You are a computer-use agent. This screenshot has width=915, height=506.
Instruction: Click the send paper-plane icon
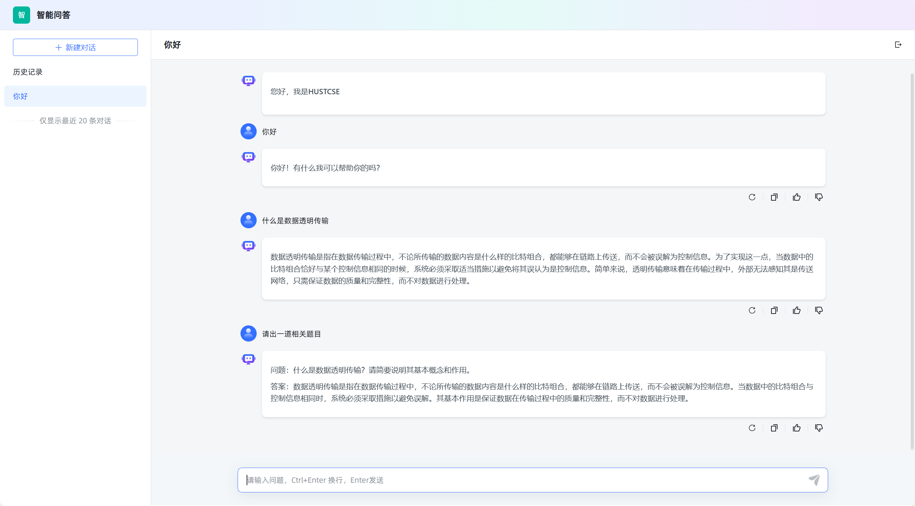(814, 480)
